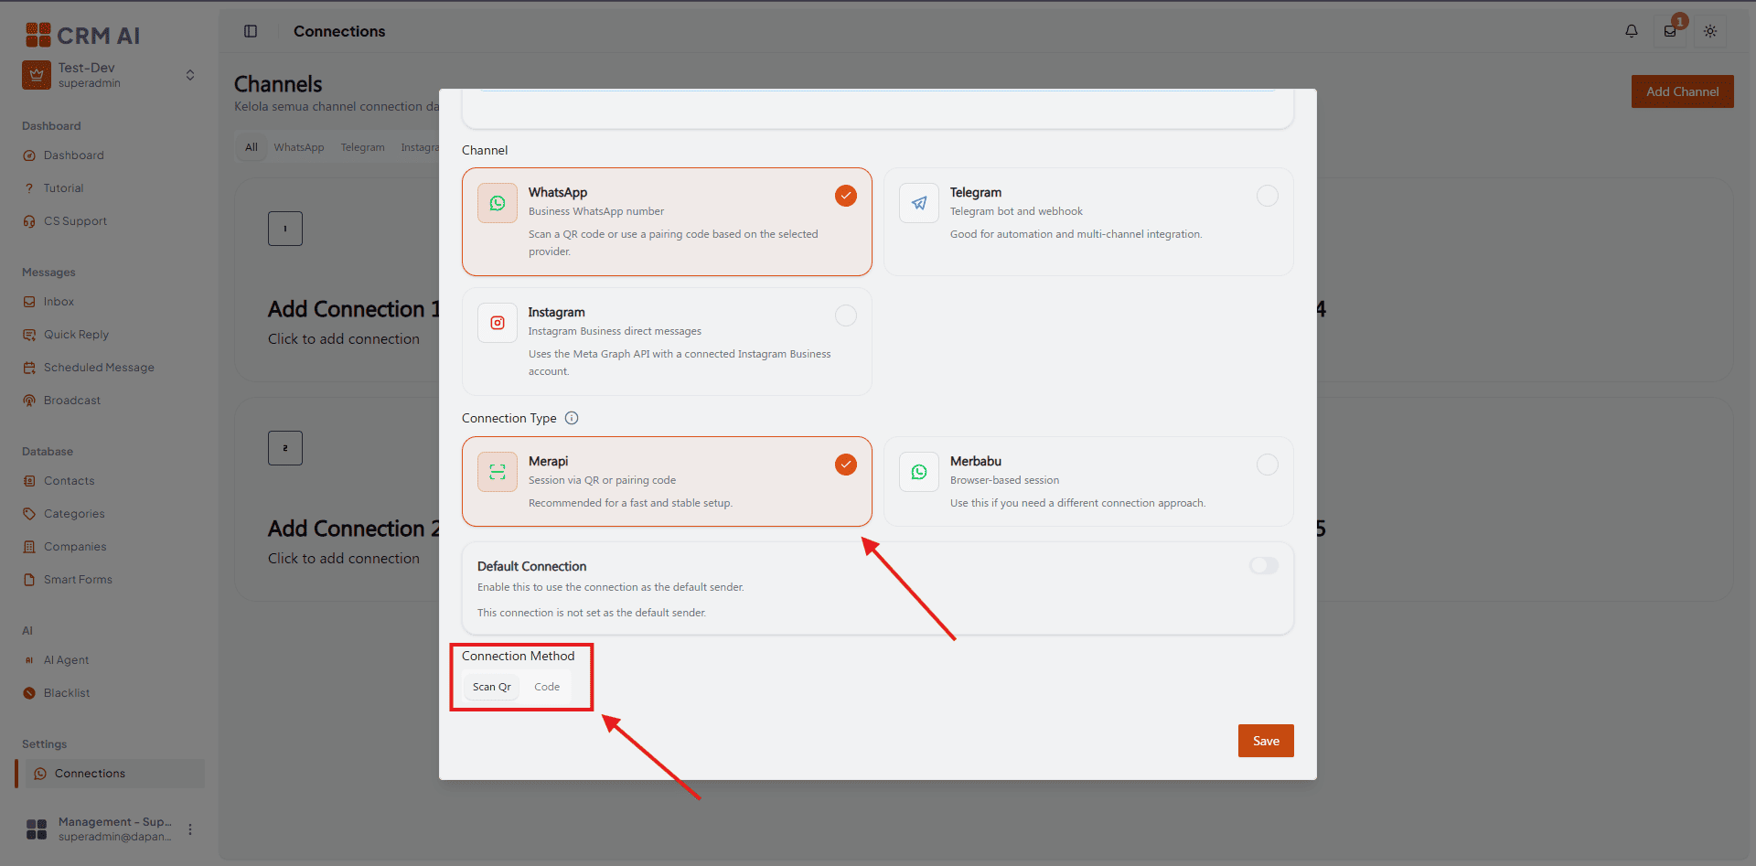Switch to the Telegram filter tab

363,147
